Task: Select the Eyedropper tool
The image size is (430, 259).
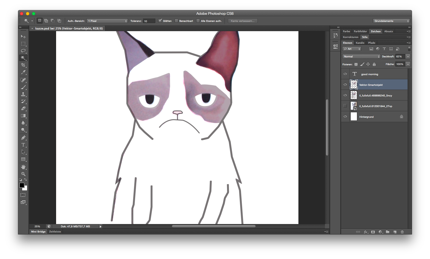Action: tap(23, 72)
